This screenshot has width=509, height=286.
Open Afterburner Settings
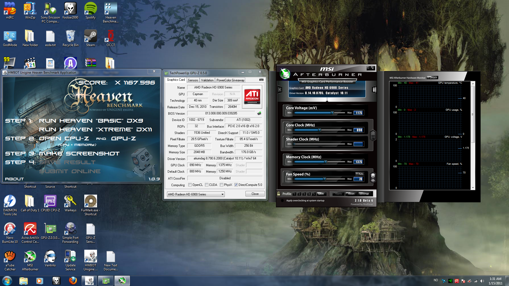tap(364, 194)
